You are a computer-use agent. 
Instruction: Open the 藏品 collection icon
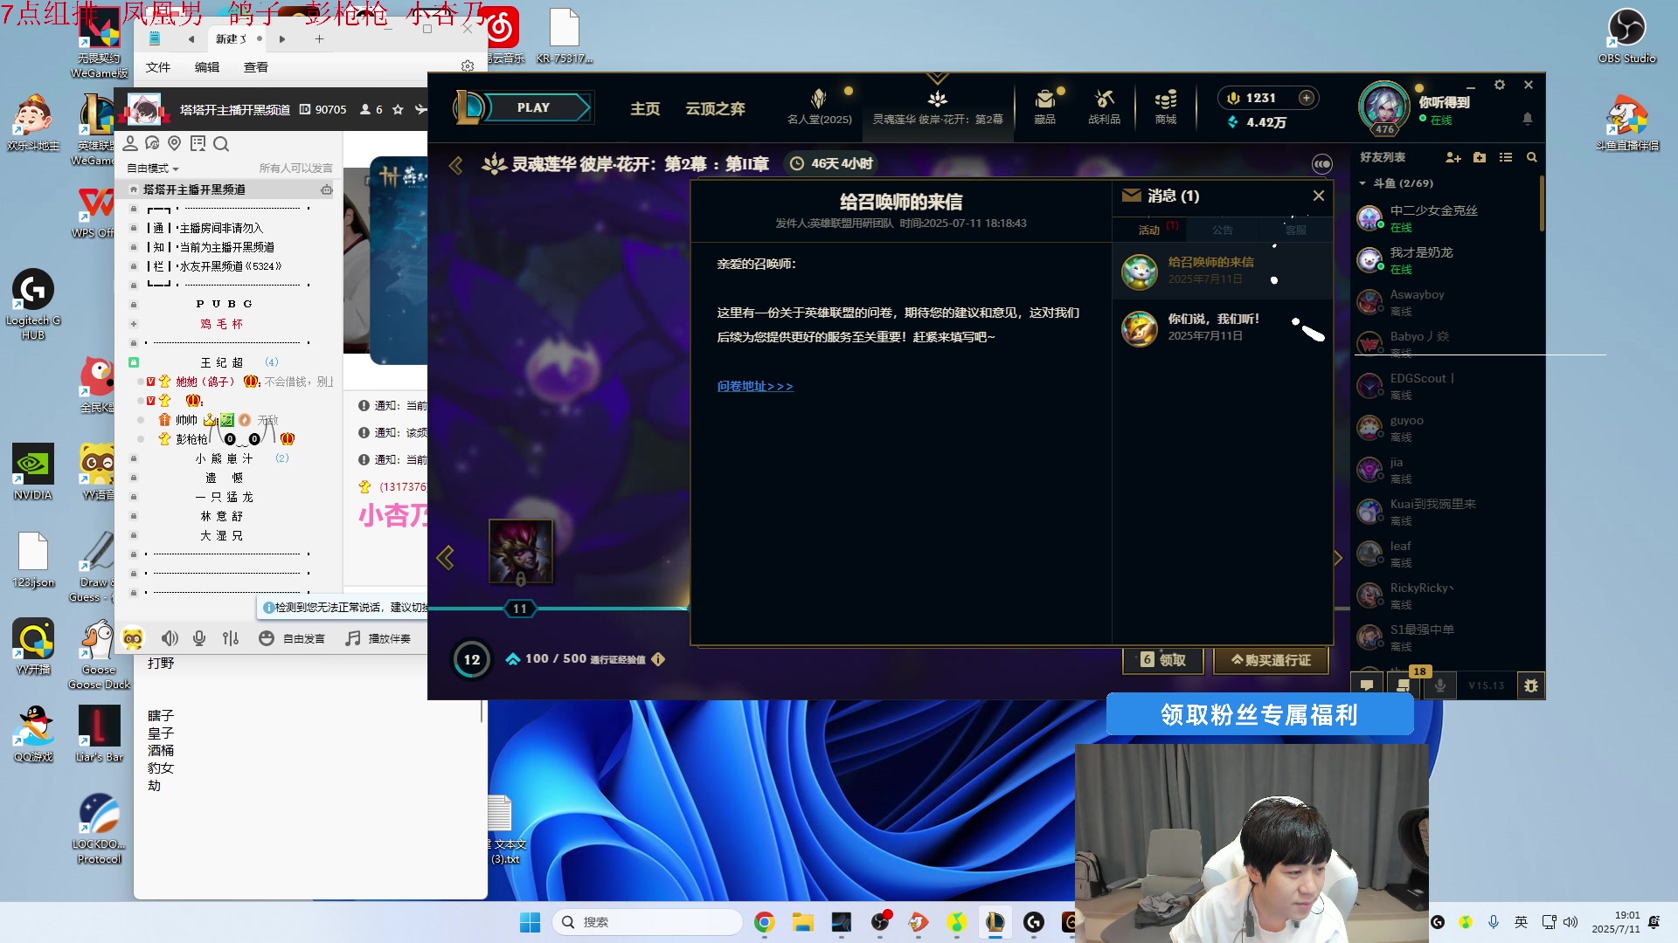click(x=1045, y=107)
